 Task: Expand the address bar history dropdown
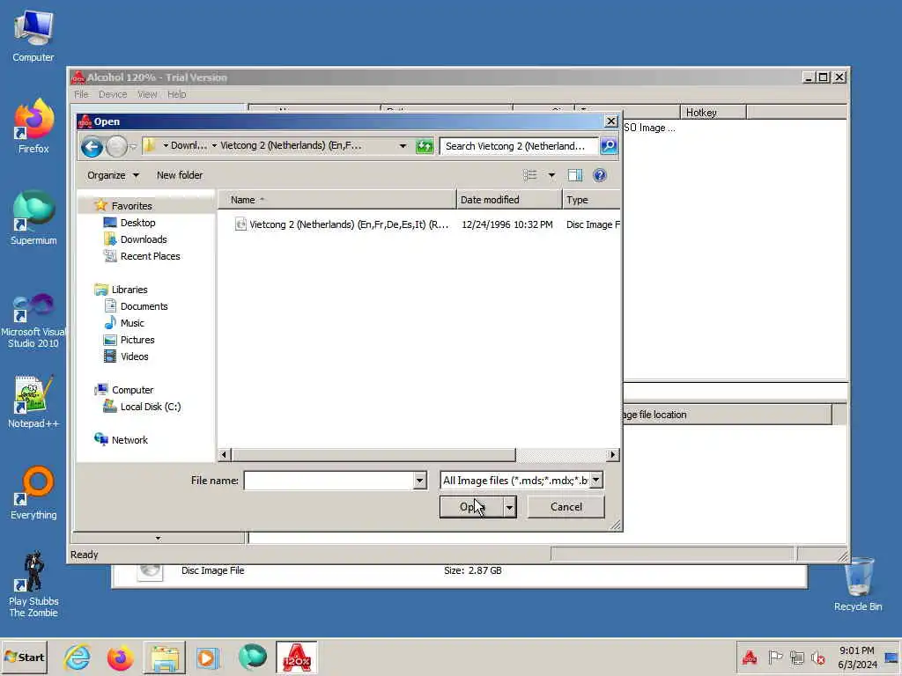pyautogui.click(x=403, y=146)
